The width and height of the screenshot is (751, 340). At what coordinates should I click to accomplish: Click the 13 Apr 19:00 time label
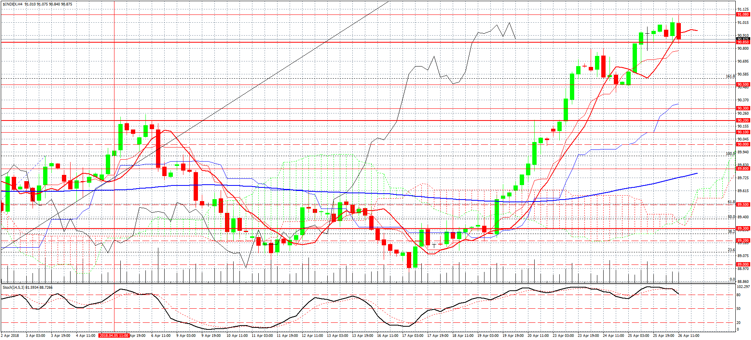point(362,336)
